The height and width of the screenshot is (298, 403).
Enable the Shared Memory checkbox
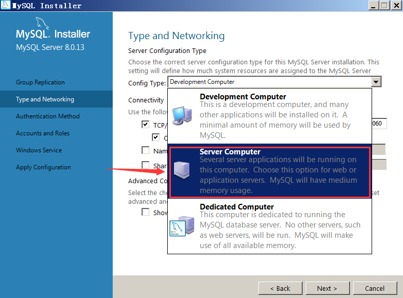[x=146, y=165]
